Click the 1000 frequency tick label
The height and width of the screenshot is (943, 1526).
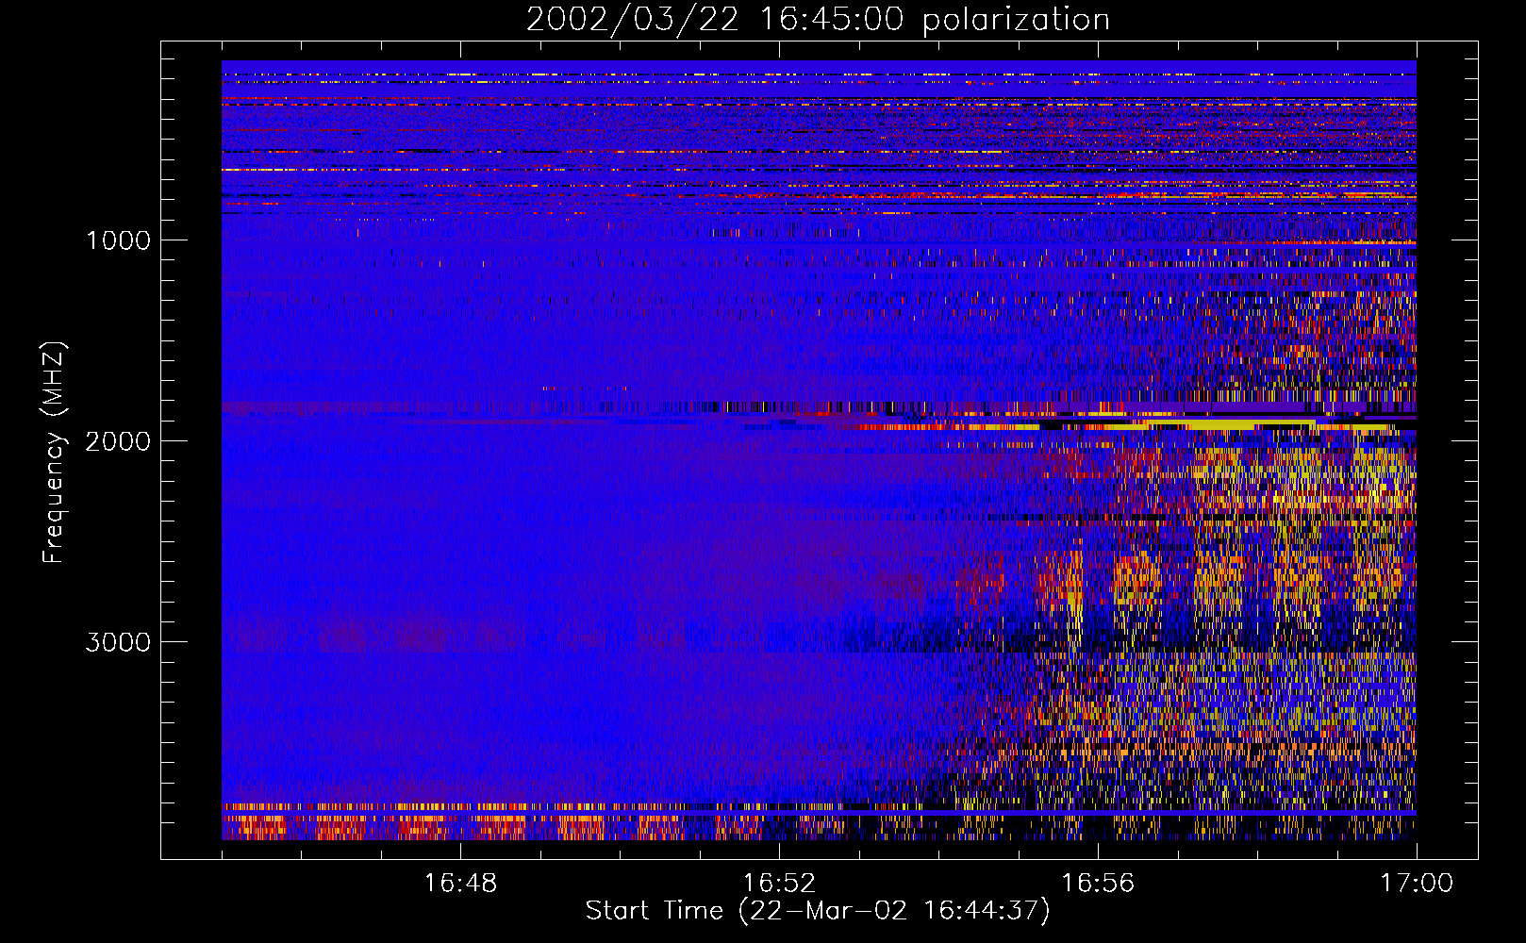click(118, 240)
